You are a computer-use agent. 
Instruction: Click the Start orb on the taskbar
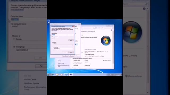coord(48,74)
